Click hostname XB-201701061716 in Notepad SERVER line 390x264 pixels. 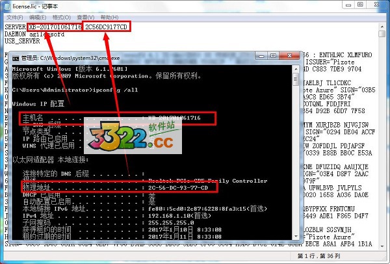[x=55, y=27]
